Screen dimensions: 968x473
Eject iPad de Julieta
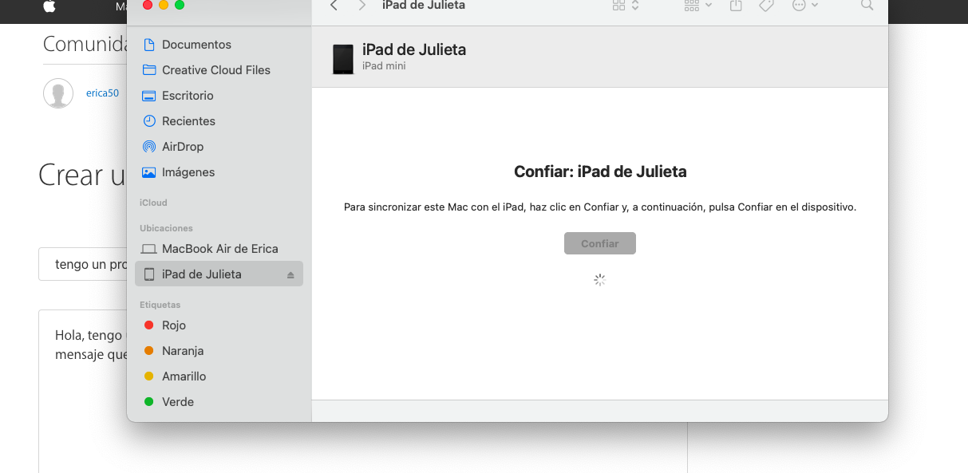pyautogui.click(x=290, y=274)
